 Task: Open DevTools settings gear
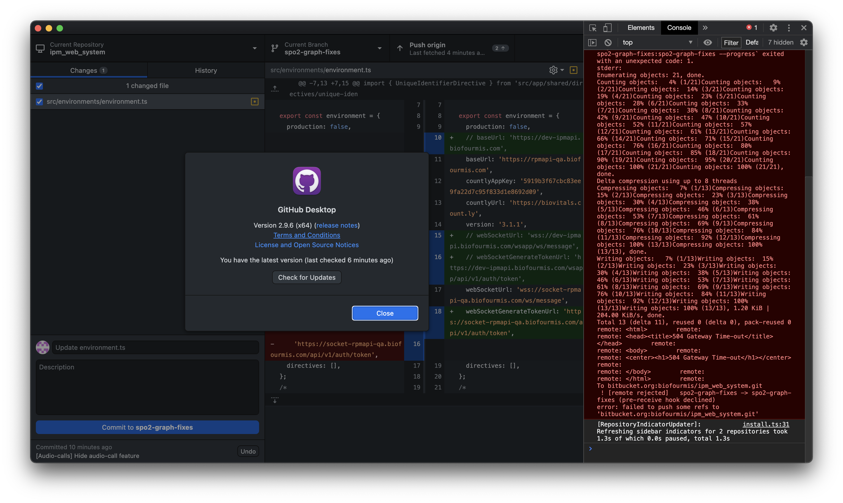(773, 28)
